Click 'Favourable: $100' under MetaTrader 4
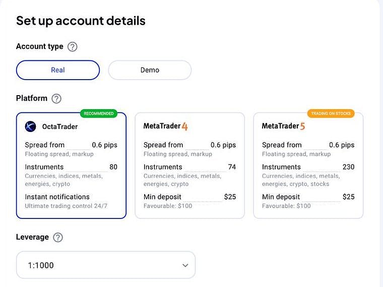Screen dimensions: 383x287 pyautogui.click(x=168, y=206)
